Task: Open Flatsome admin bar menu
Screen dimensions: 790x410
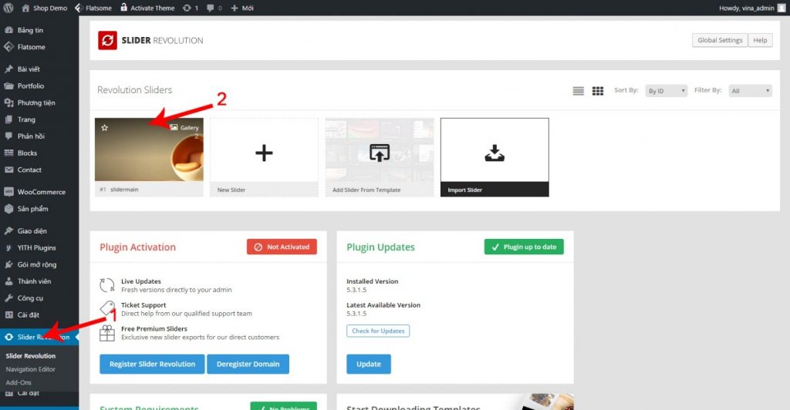Action: click(x=93, y=8)
